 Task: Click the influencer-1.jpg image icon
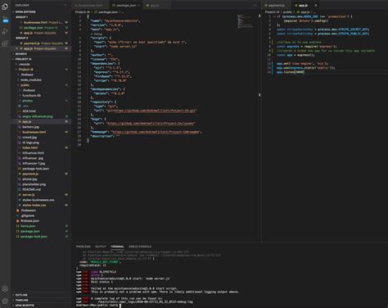coord(20,163)
